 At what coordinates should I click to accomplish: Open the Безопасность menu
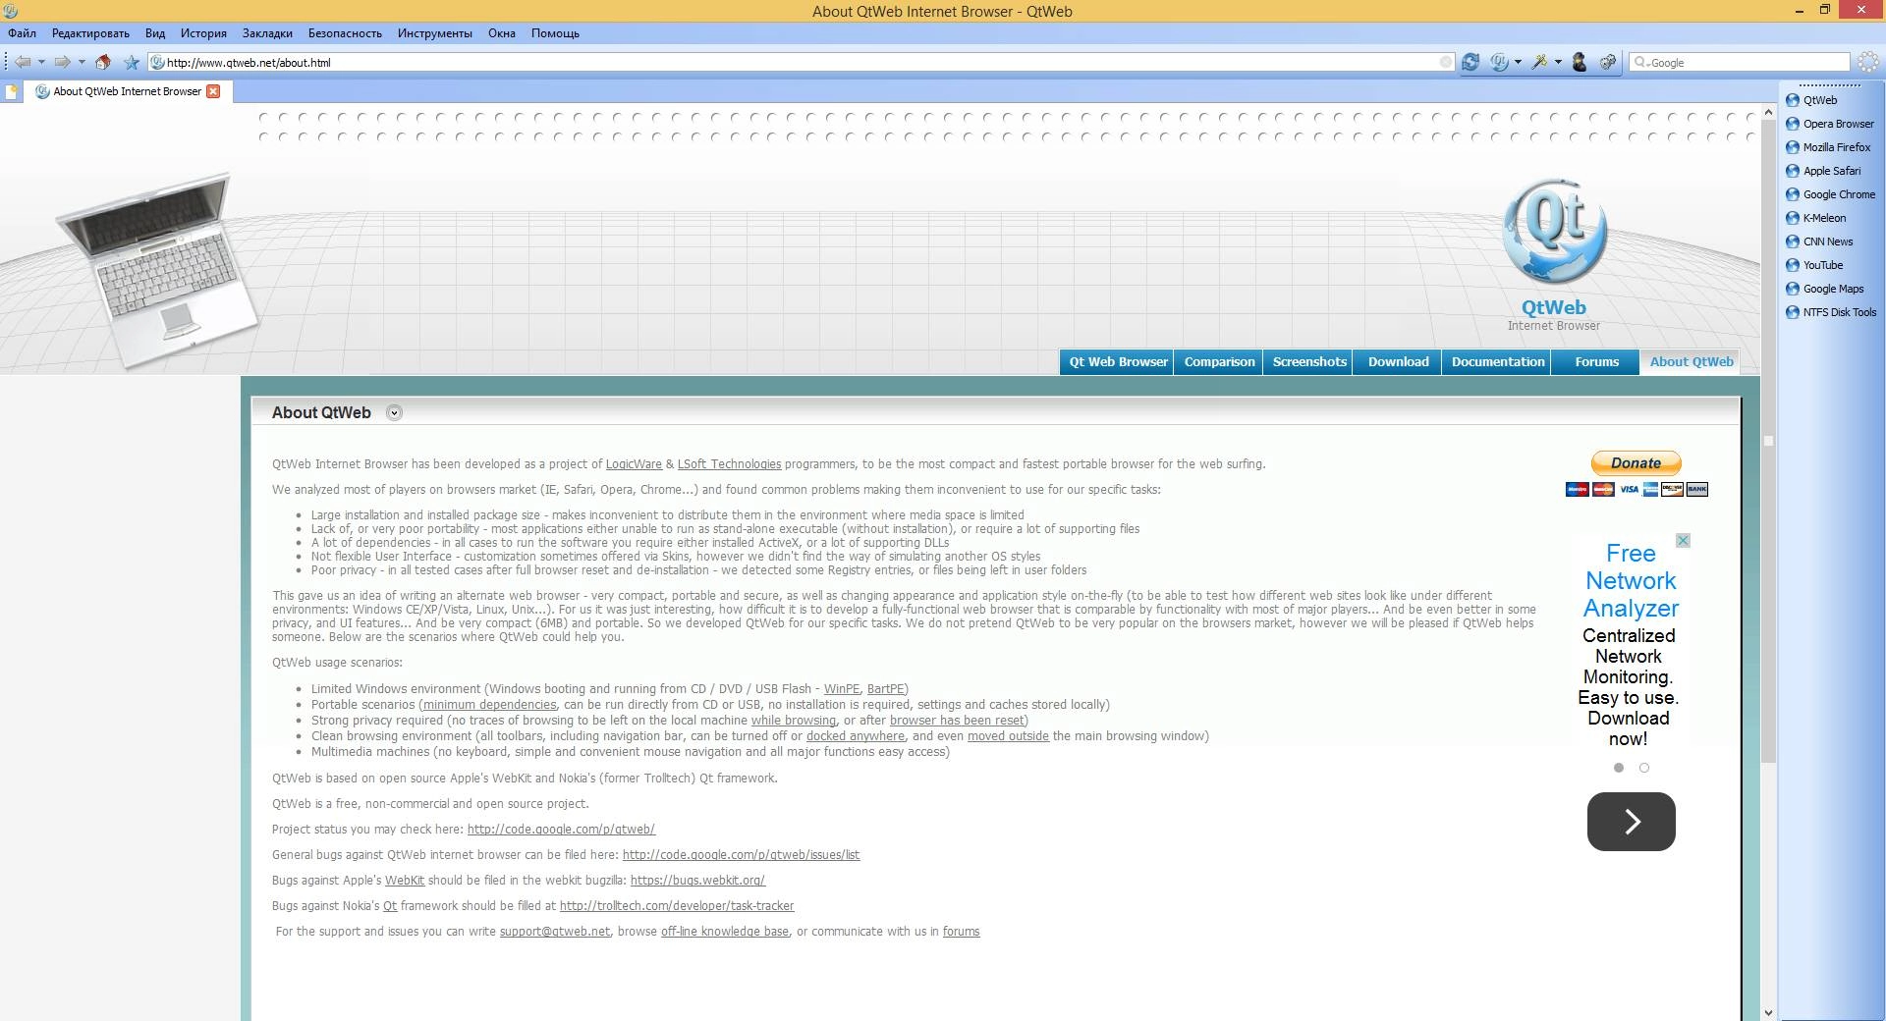point(345,33)
